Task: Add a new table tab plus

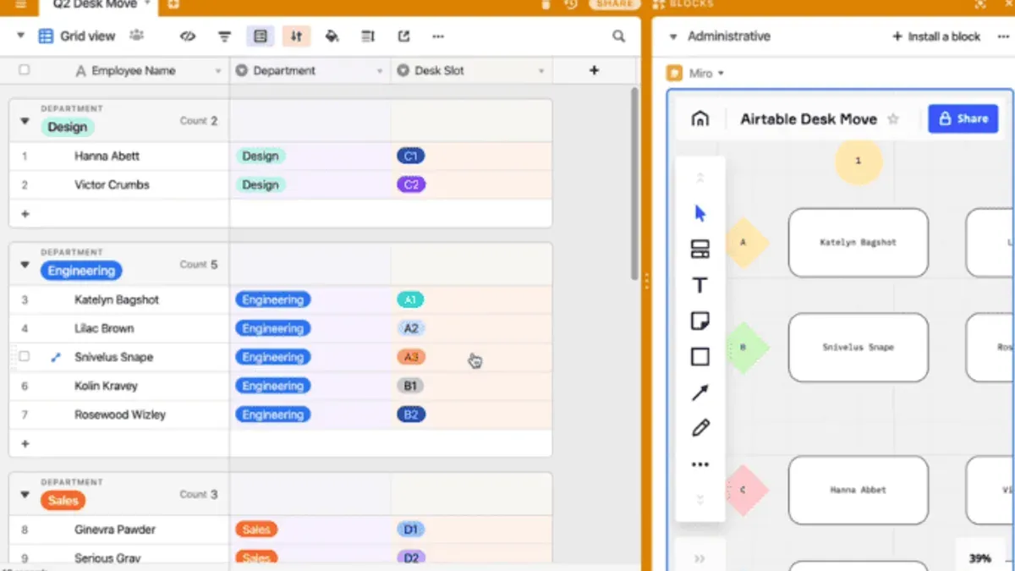Action: (x=173, y=4)
